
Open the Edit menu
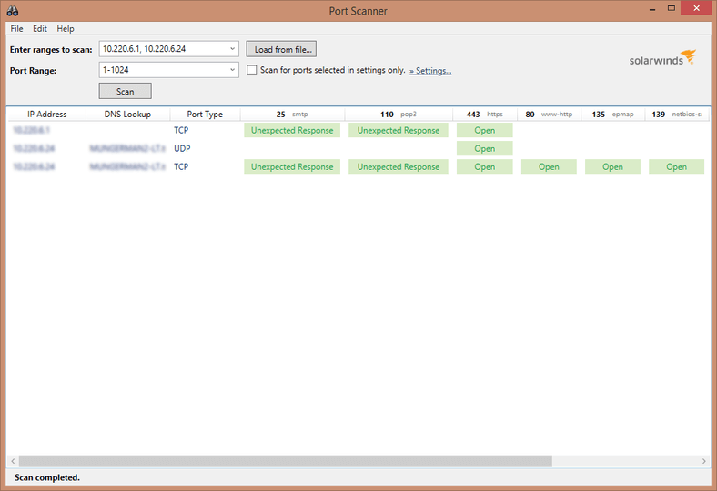(x=40, y=29)
